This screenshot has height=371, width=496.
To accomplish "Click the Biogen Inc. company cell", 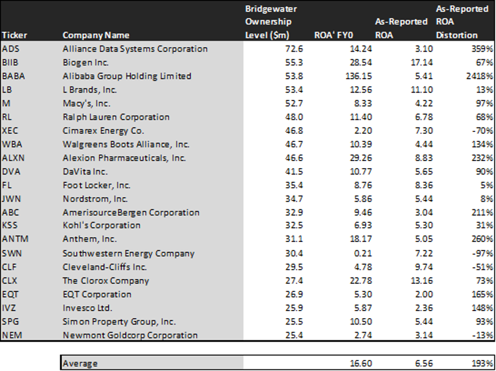I will pos(85,63).
